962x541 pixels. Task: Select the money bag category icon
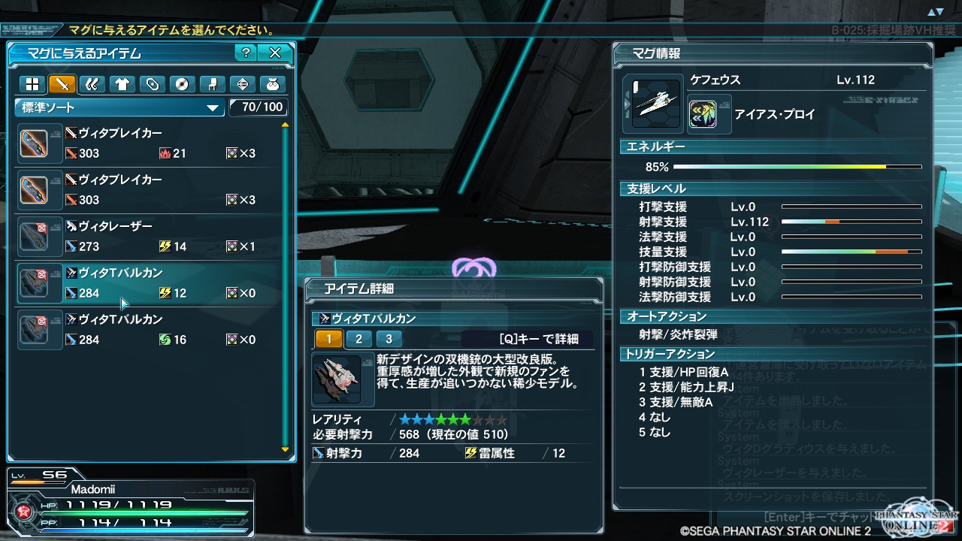point(272,84)
